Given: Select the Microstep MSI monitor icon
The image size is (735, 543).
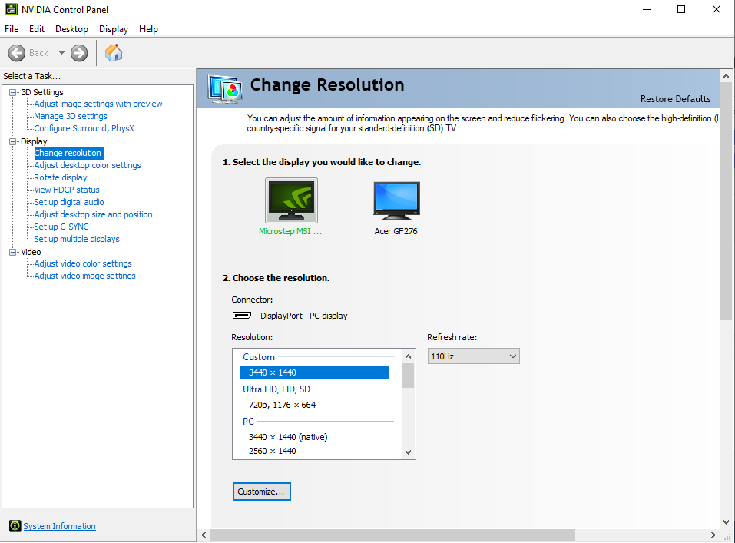Looking at the screenshot, I should [291, 200].
